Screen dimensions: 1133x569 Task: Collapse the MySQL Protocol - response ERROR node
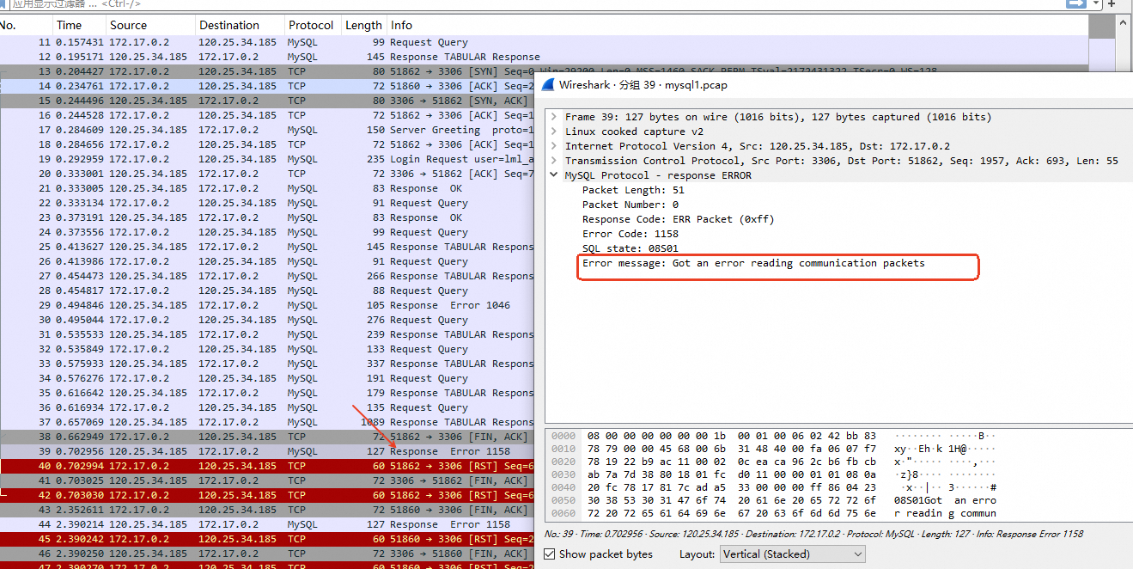[x=555, y=174]
